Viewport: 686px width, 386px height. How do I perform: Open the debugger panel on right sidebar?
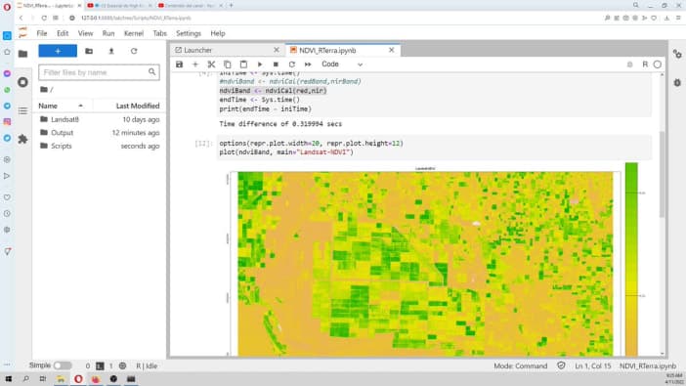pos(677,83)
